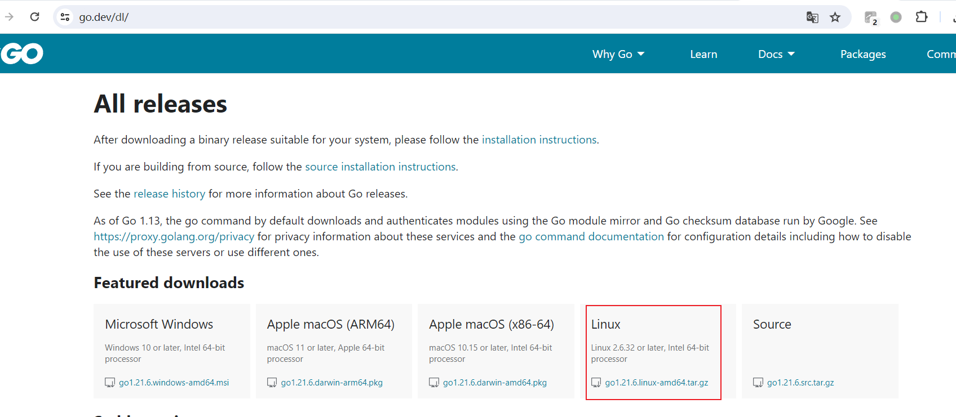
Task: Expand the Why Go dropdown menu
Action: tap(618, 54)
